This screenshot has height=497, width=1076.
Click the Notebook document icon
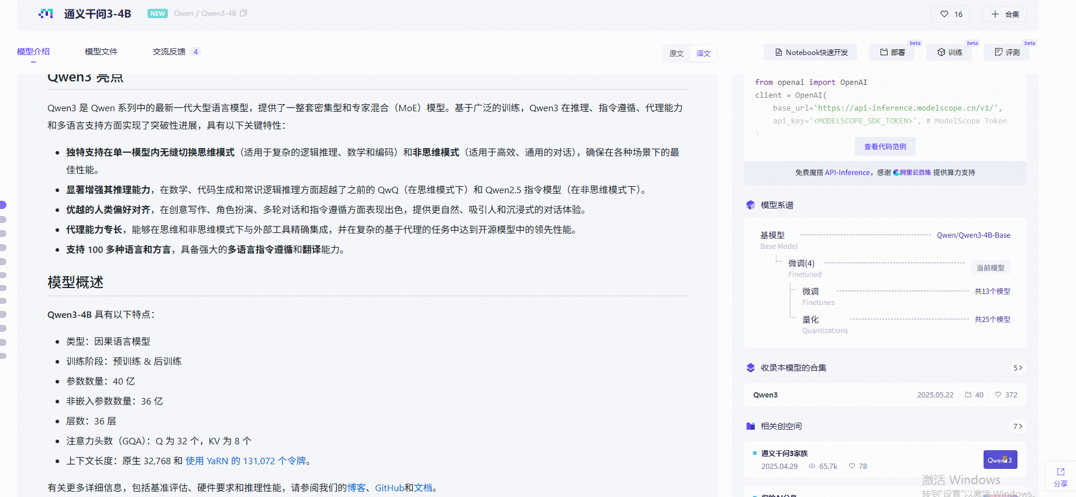tap(779, 52)
